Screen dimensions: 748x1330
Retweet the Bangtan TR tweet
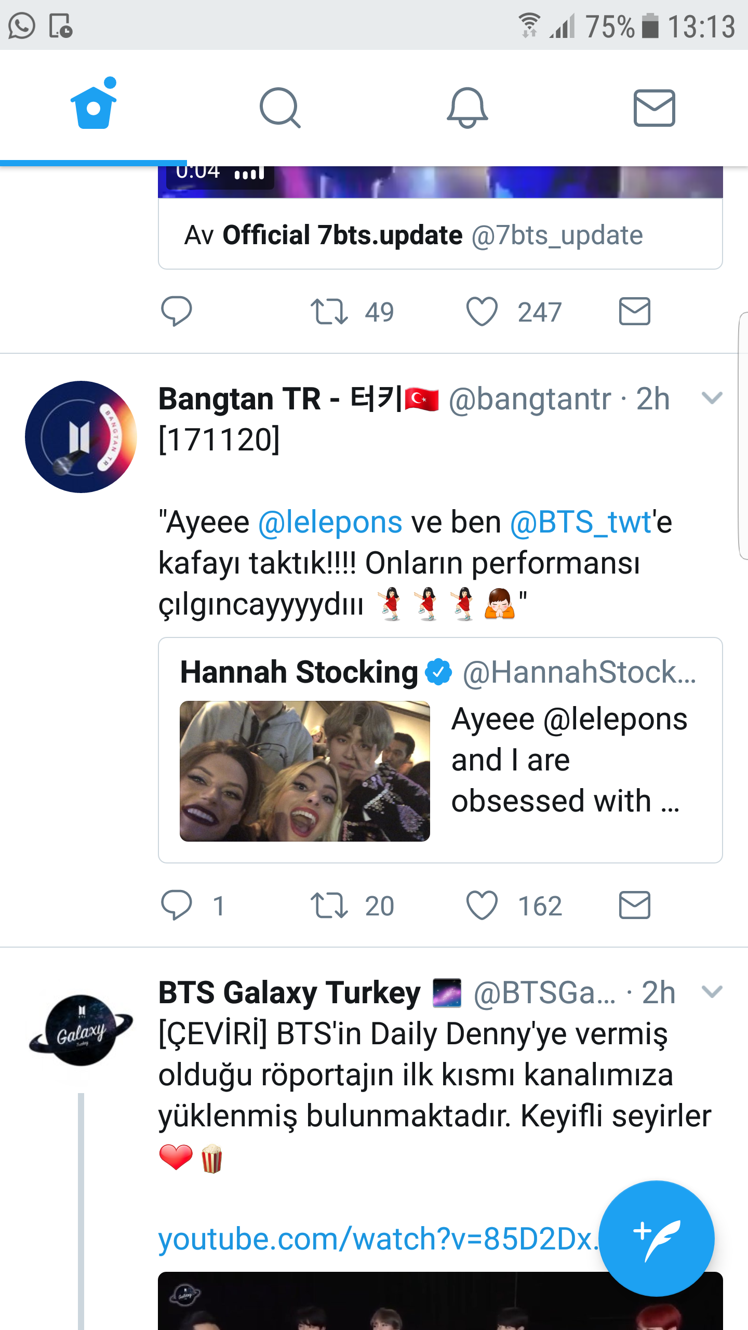tap(329, 905)
